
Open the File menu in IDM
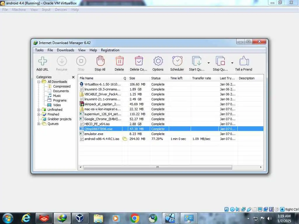tap(50, 50)
